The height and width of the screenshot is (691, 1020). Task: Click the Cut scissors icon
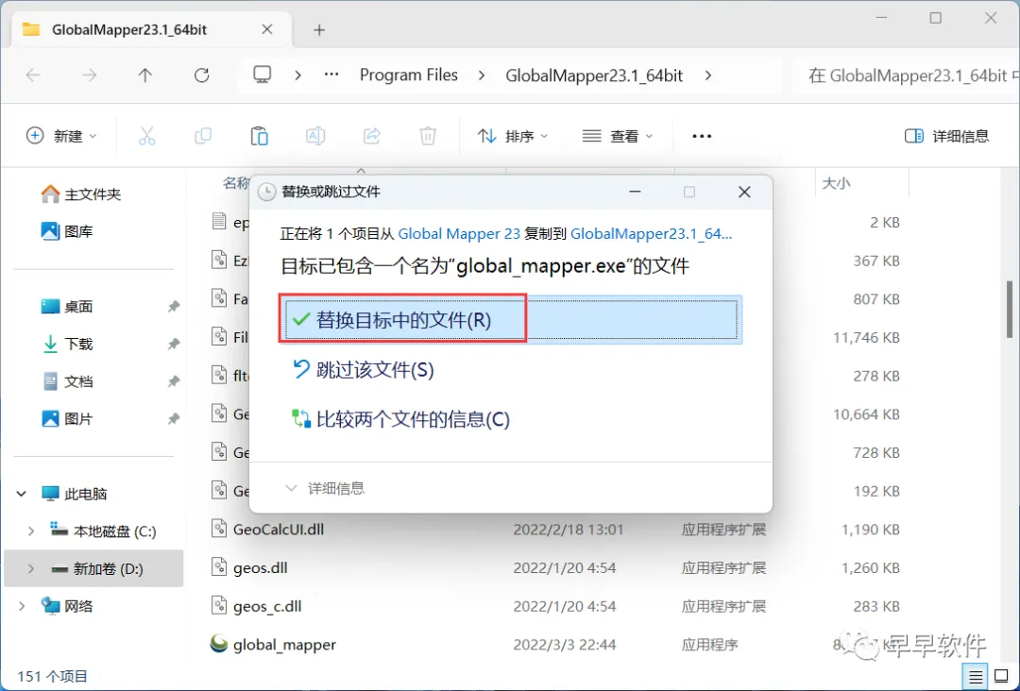tap(147, 136)
